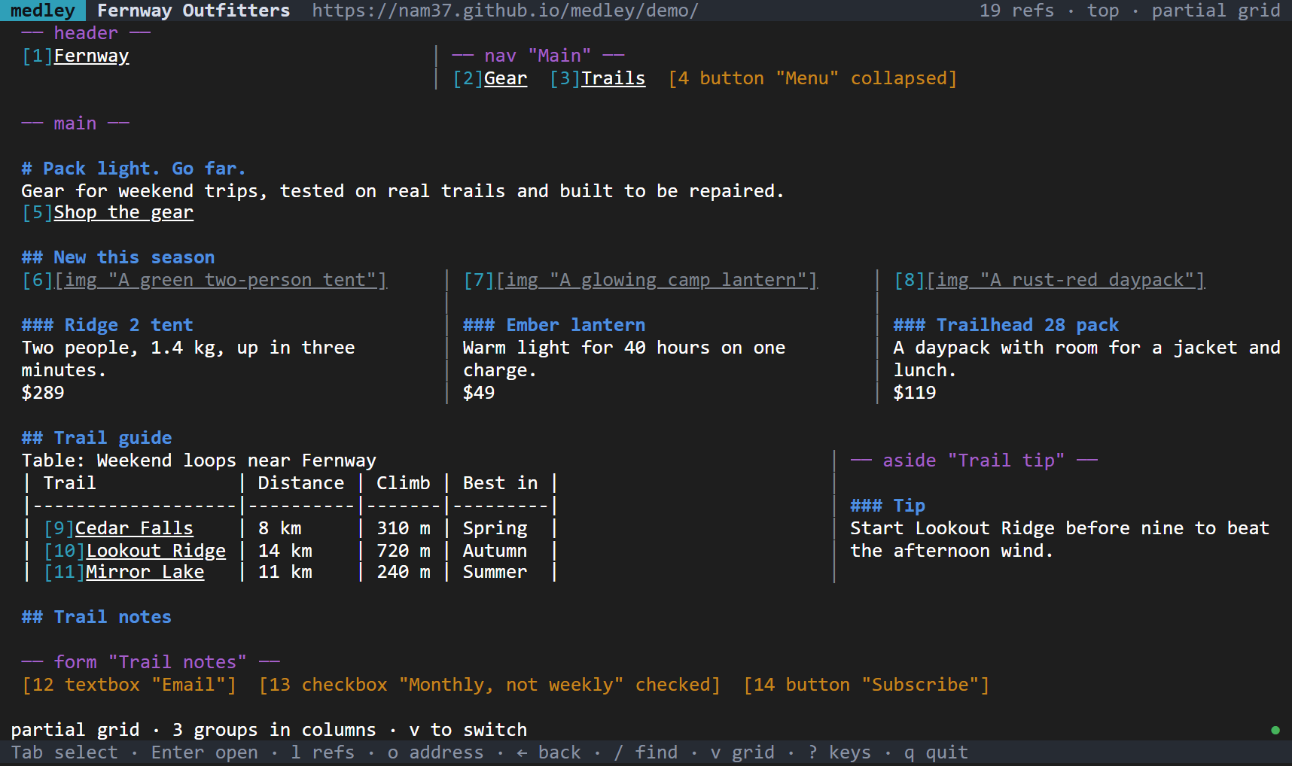Expand the collapsed Menu button

[812, 78]
